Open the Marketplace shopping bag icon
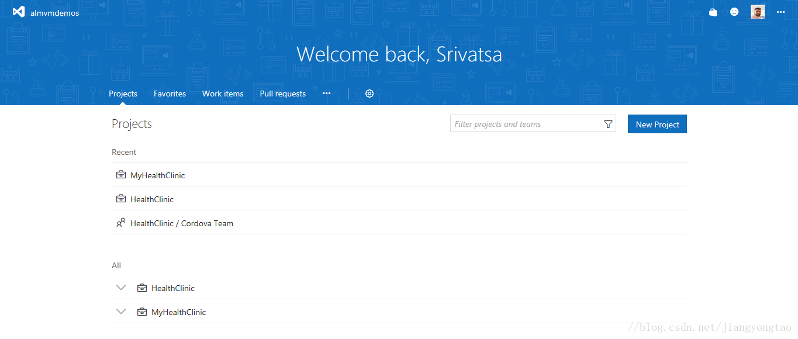 (713, 12)
